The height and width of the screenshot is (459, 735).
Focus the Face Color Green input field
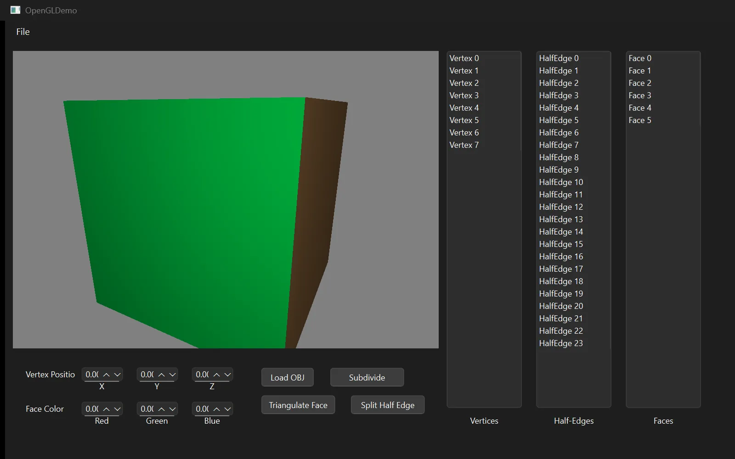(x=147, y=409)
